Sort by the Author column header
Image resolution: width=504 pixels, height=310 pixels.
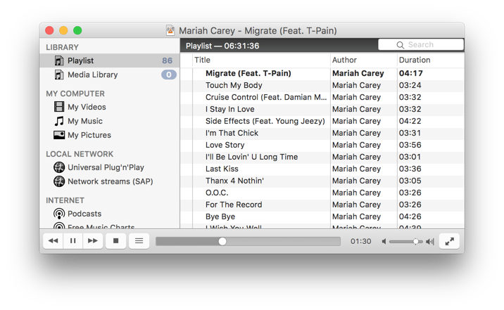[x=363, y=60]
